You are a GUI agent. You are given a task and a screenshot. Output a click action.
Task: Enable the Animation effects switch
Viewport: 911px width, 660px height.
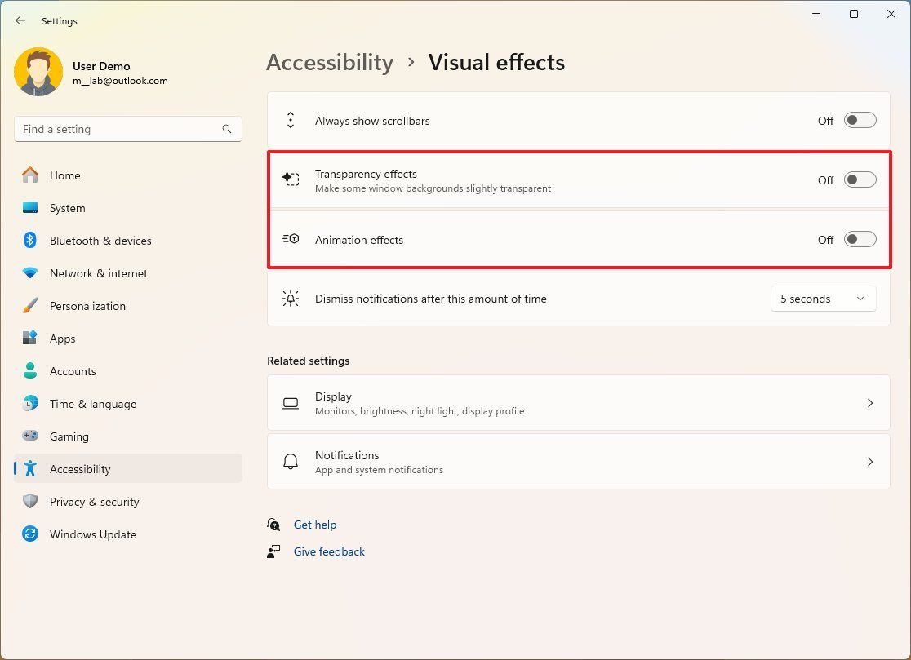coord(860,239)
